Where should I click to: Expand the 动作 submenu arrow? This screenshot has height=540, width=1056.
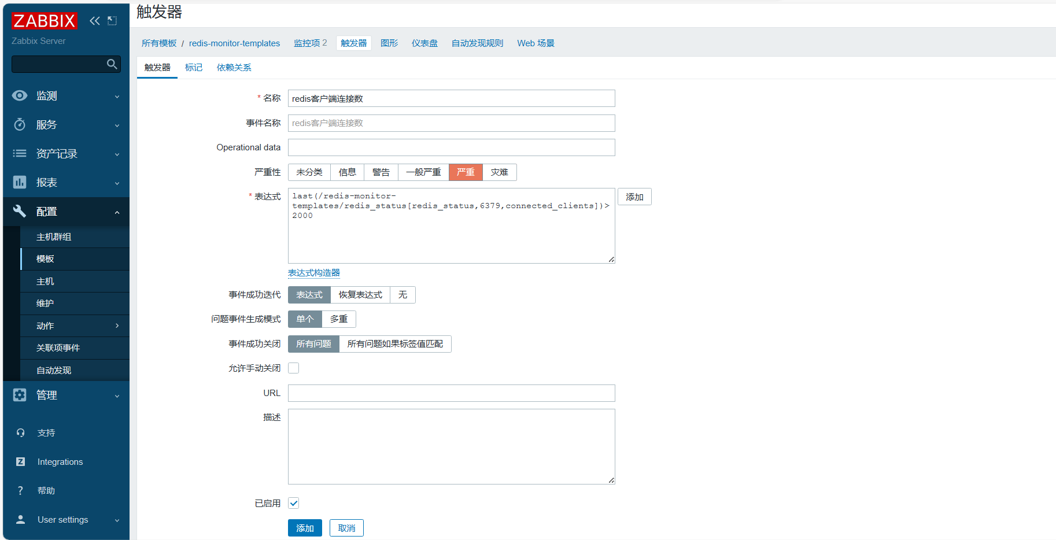pos(117,326)
